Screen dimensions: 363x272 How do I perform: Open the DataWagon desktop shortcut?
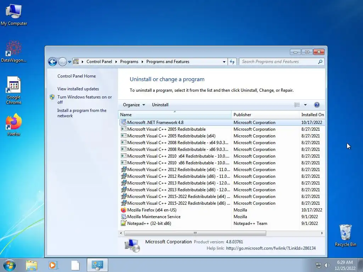[14, 51]
